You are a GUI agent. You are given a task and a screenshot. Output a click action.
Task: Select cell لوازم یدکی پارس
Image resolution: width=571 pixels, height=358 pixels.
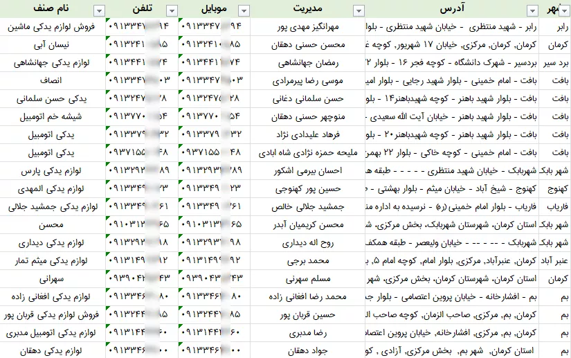pyautogui.click(x=53, y=171)
